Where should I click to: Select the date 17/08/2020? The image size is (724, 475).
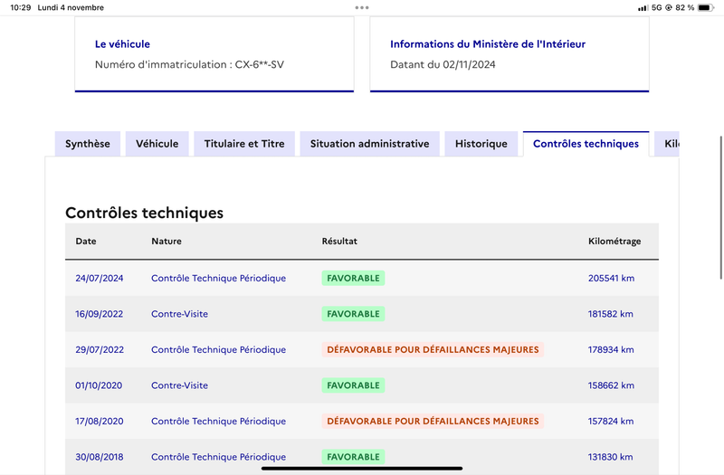tap(100, 421)
